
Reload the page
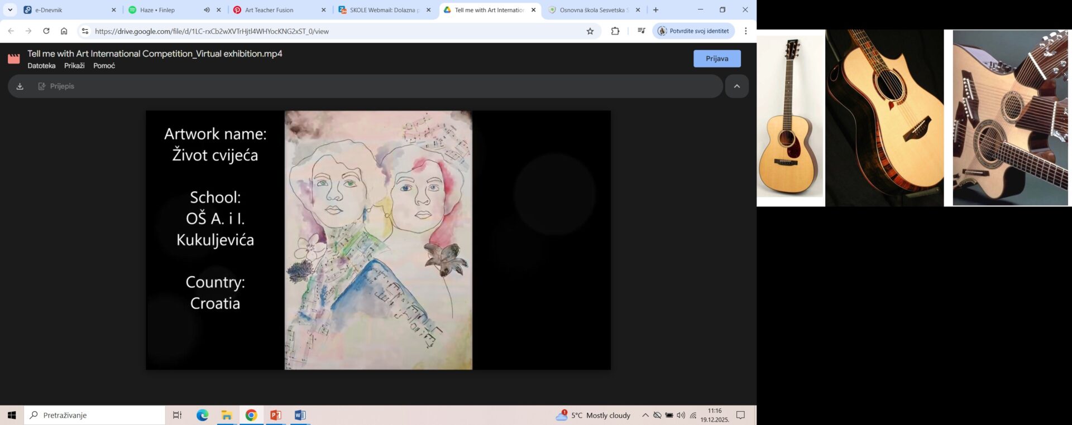46,31
